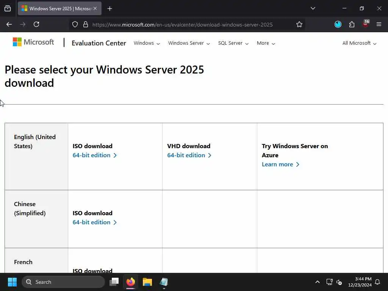Close the Windows Server 2025 tab
This screenshot has height=291, width=388.
pyautogui.click(x=95, y=8)
